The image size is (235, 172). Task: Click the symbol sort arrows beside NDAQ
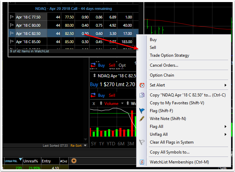coord(94,75)
